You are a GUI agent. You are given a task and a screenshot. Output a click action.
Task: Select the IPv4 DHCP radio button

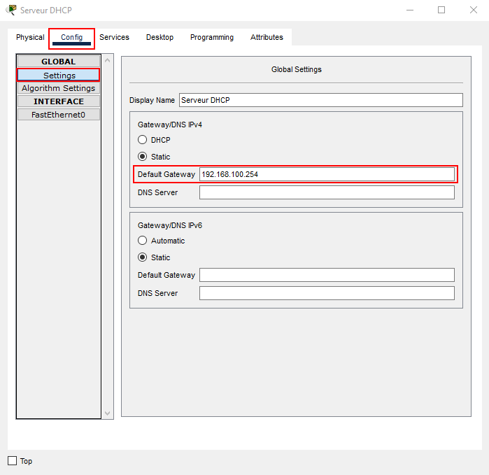click(142, 140)
